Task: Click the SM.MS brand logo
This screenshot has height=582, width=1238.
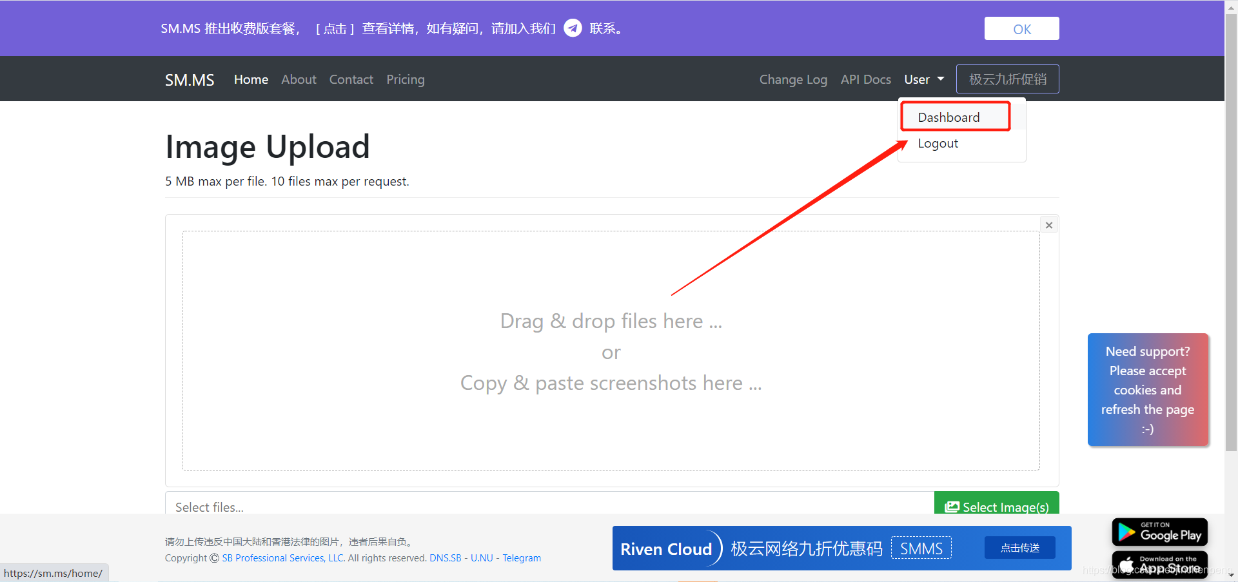Action: [190, 80]
